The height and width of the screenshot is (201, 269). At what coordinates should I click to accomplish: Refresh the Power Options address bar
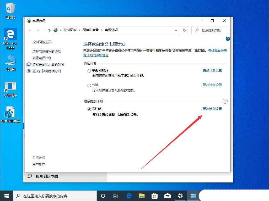pyautogui.click(x=184, y=30)
